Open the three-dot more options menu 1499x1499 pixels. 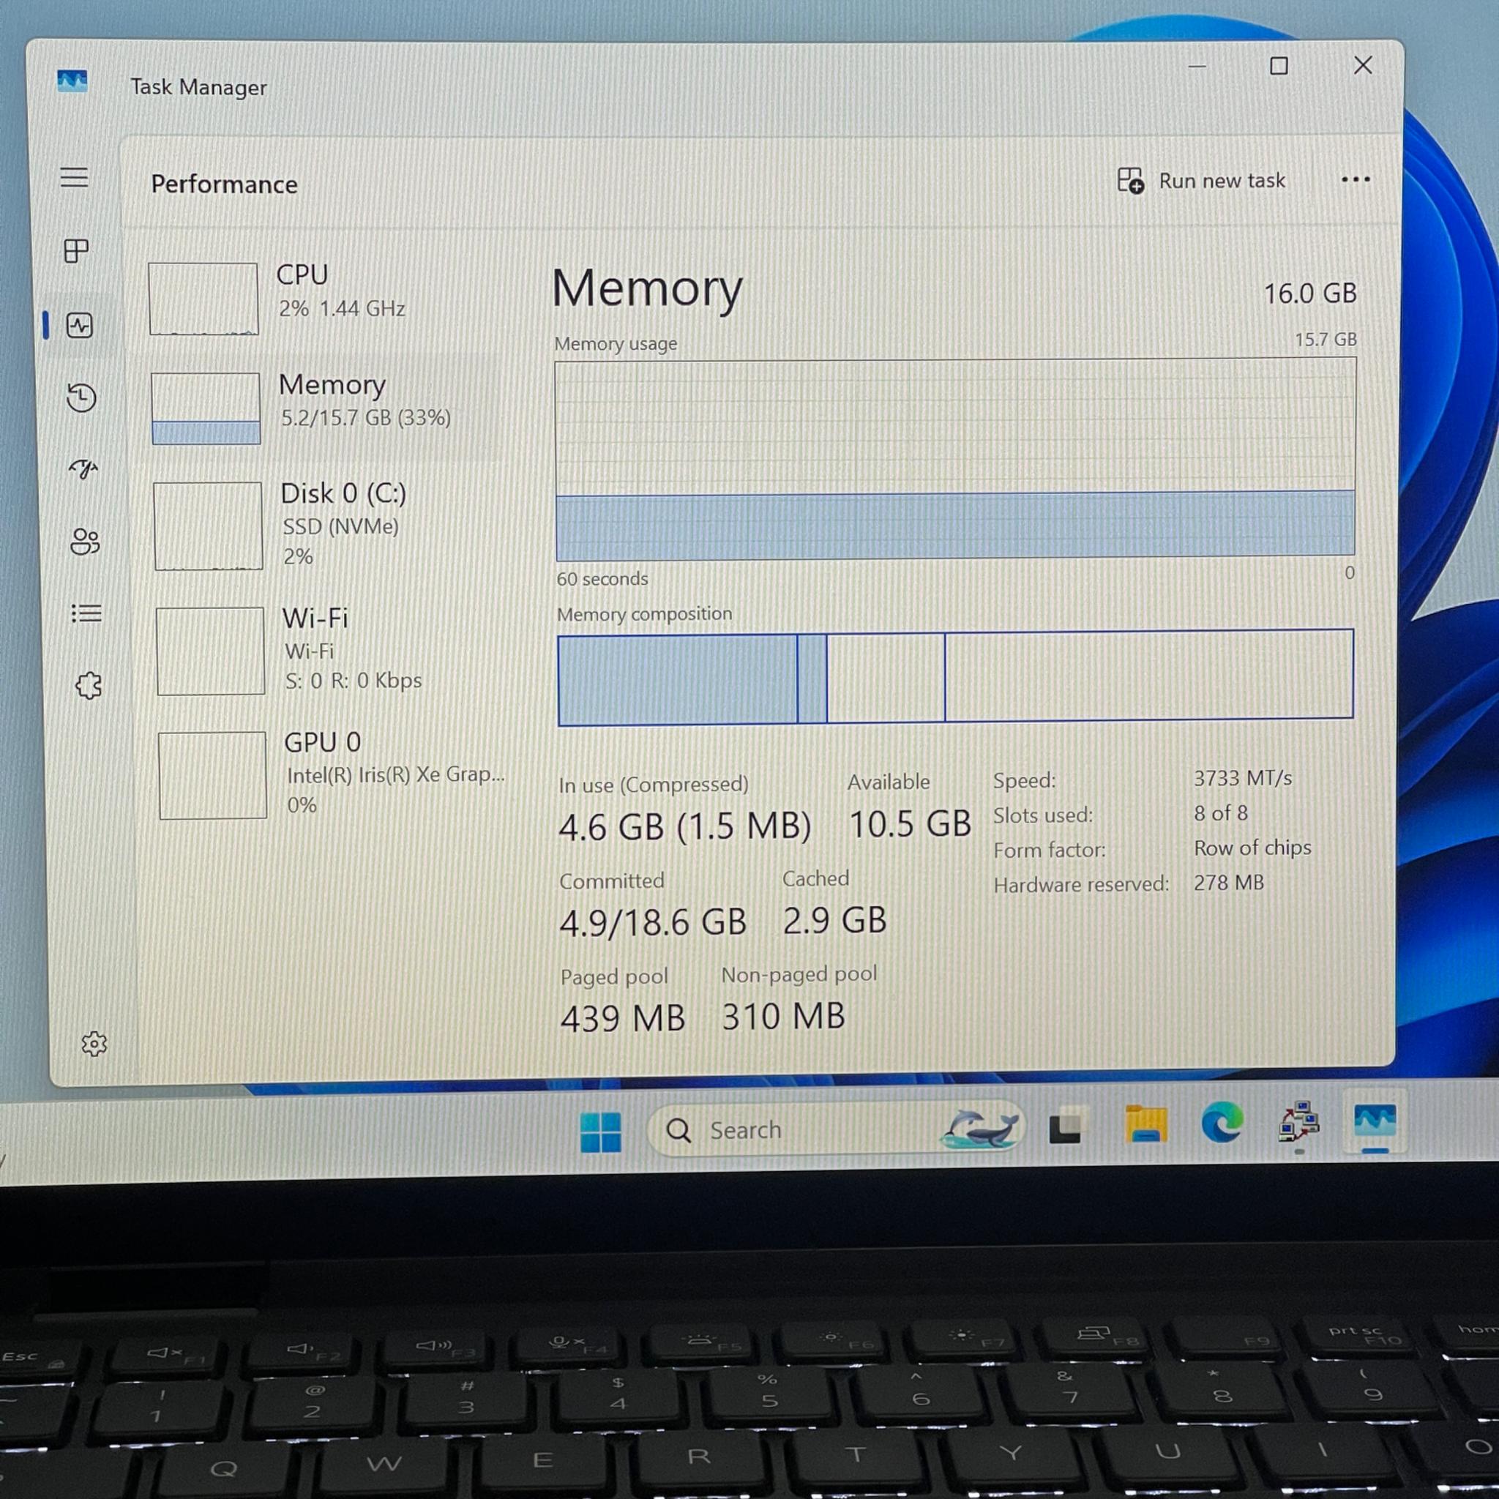point(1355,179)
